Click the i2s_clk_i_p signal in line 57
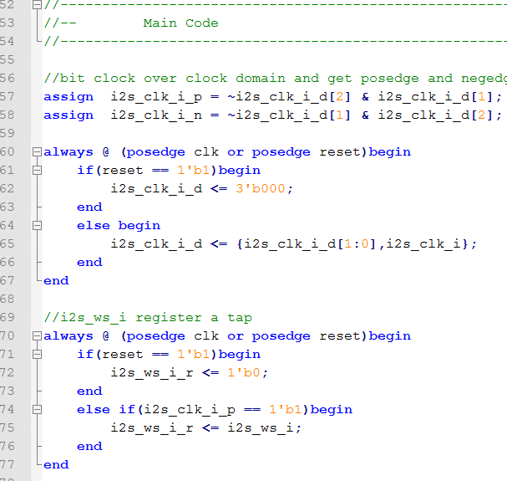 tap(156, 97)
